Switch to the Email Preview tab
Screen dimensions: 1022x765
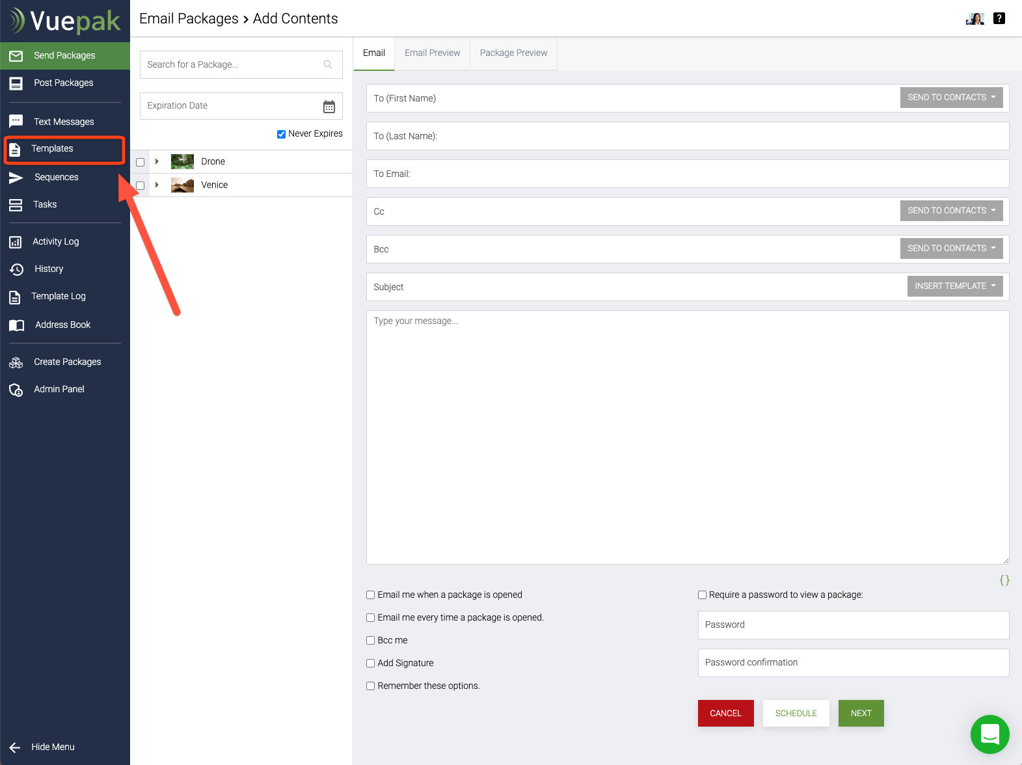tap(432, 53)
